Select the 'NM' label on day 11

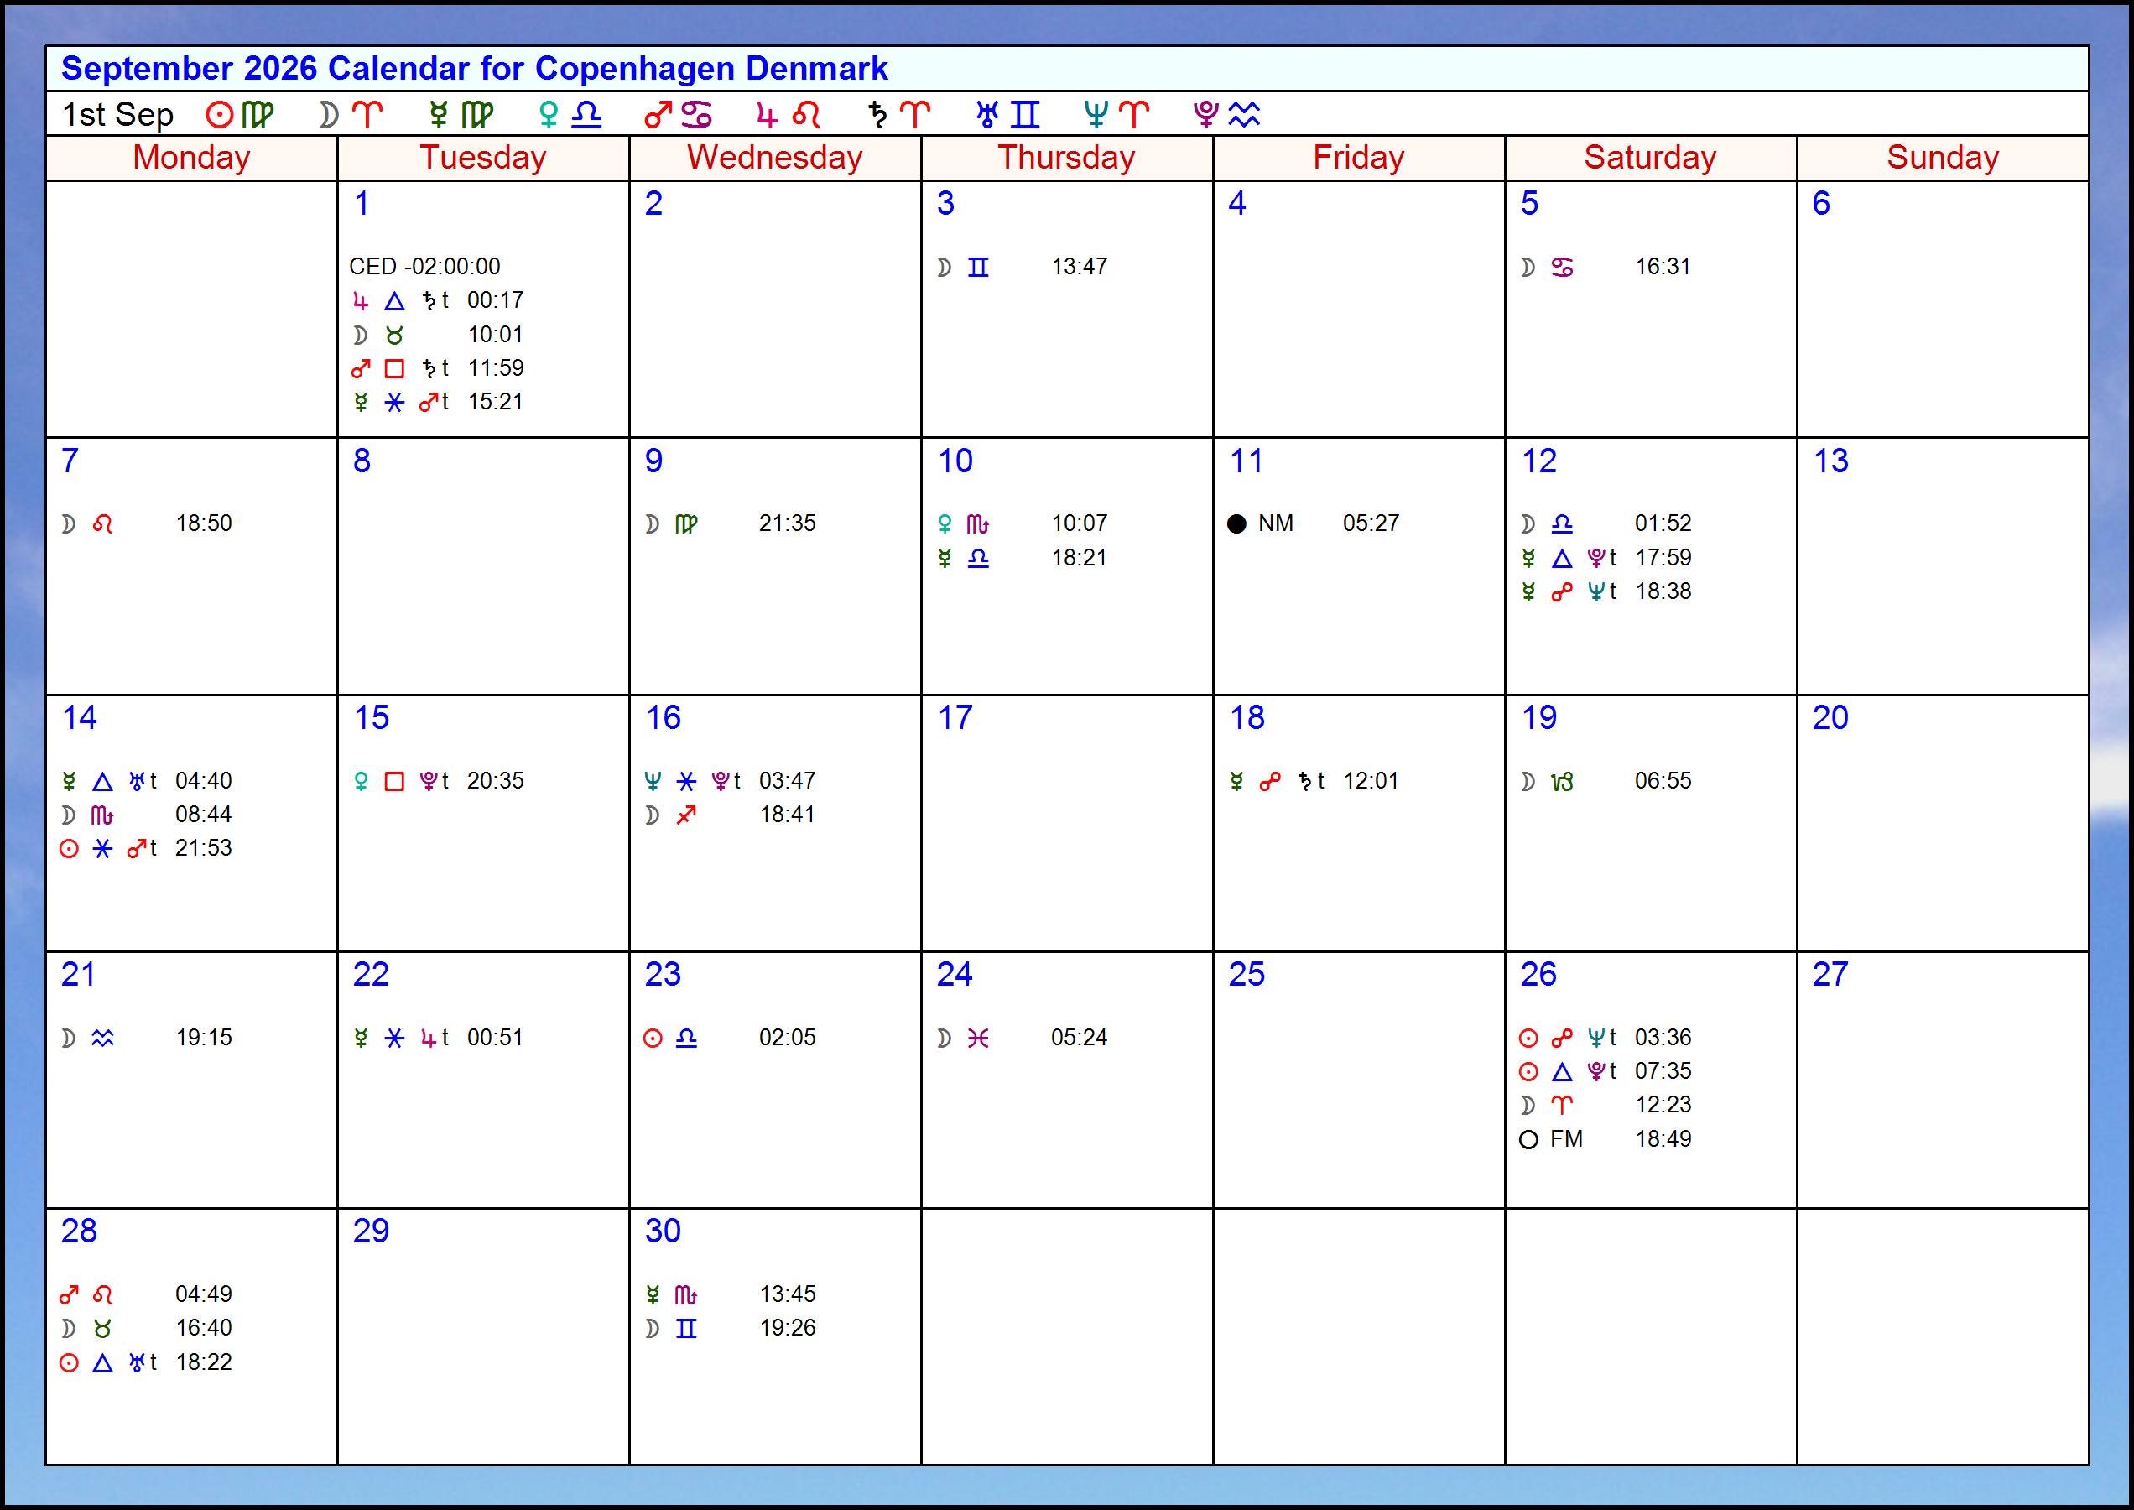click(1276, 523)
